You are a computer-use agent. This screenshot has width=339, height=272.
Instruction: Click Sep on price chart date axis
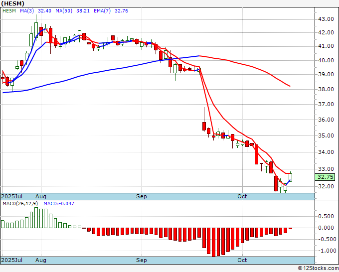[142, 196]
